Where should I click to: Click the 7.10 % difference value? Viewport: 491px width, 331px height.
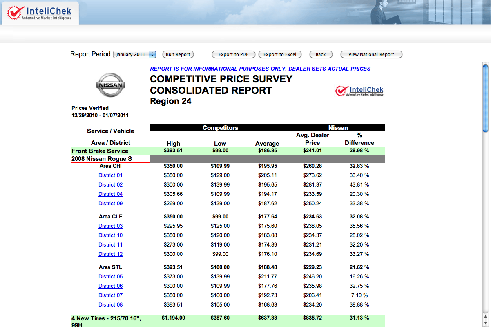click(x=359, y=295)
